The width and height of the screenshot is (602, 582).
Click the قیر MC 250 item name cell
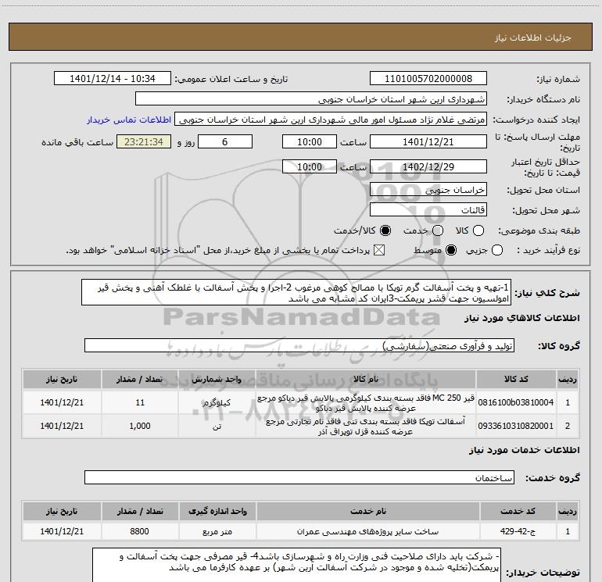(366, 402)
